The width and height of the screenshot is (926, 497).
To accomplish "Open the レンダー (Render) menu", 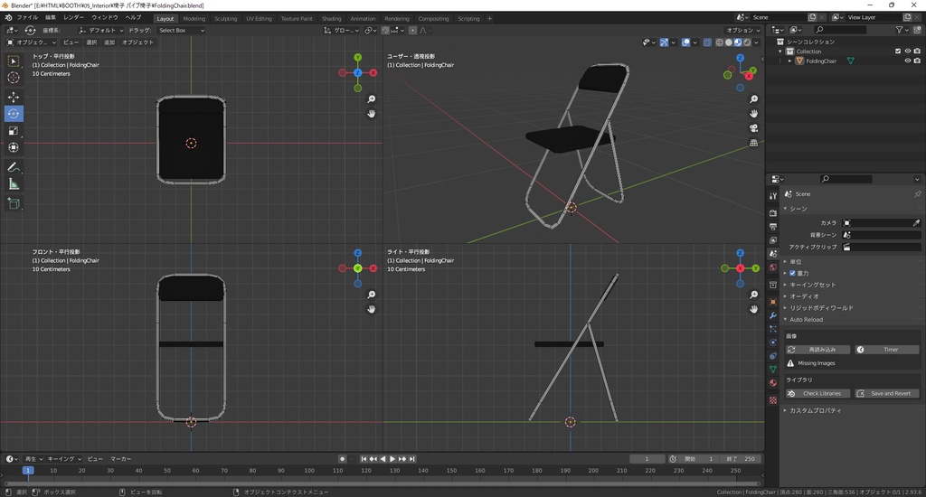I will (73, 17).
